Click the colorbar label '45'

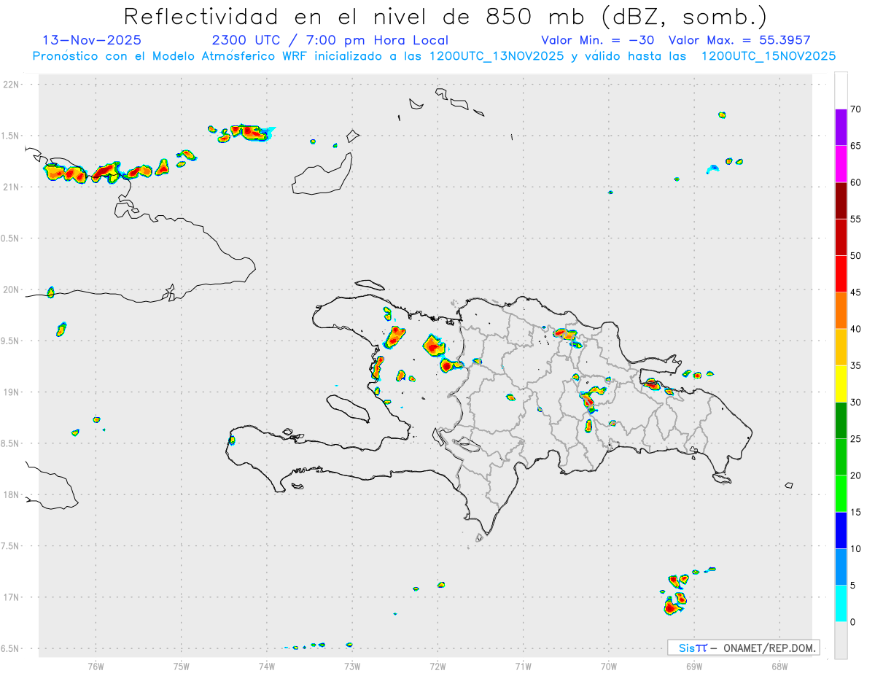click(856, 292)
